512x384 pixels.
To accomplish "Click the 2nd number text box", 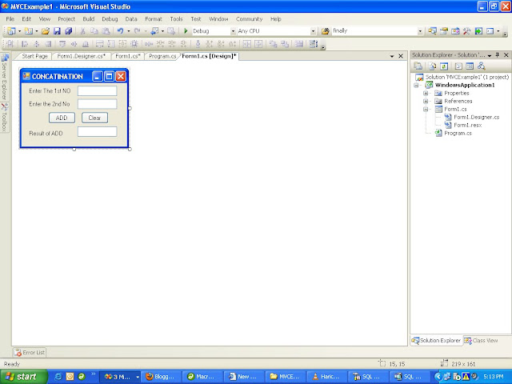I will pyautogui.click(x=97, y=104).
